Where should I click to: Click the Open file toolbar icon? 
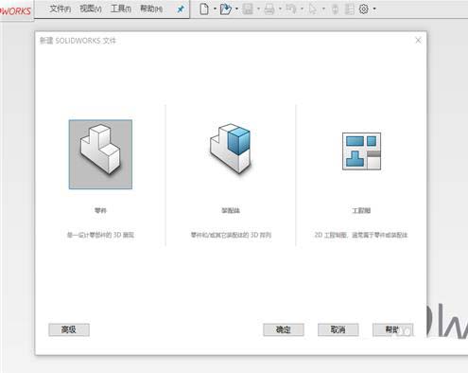(x=226, y=9)
